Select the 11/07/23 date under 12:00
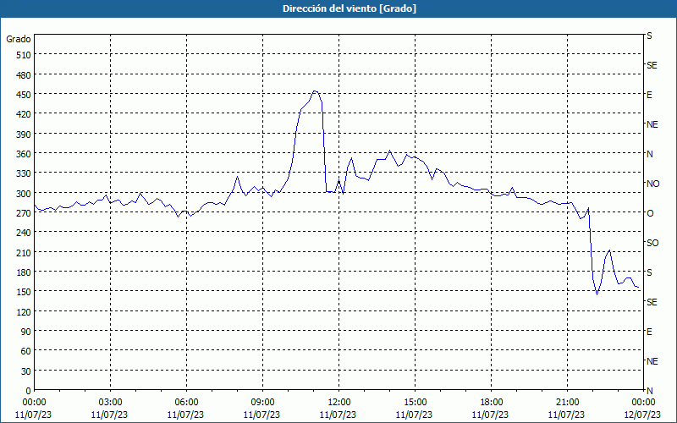The height and width of the screenshot is (423, 677). click(x=338, y=415)
